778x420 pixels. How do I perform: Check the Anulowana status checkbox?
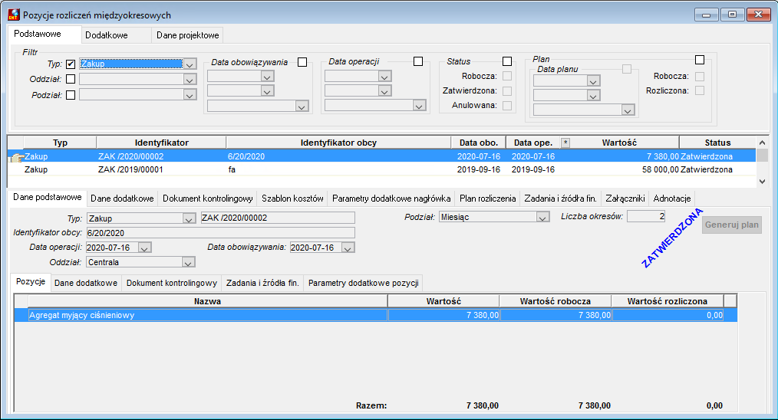pyautogui.click(x=507, y=105)
